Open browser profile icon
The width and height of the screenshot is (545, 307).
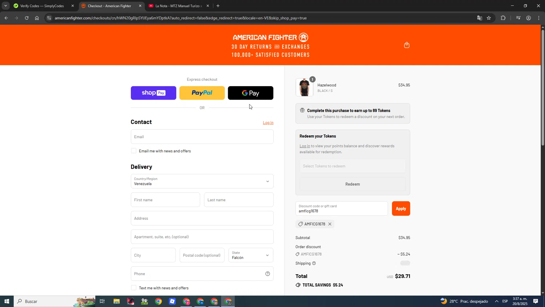pos(529,18)
